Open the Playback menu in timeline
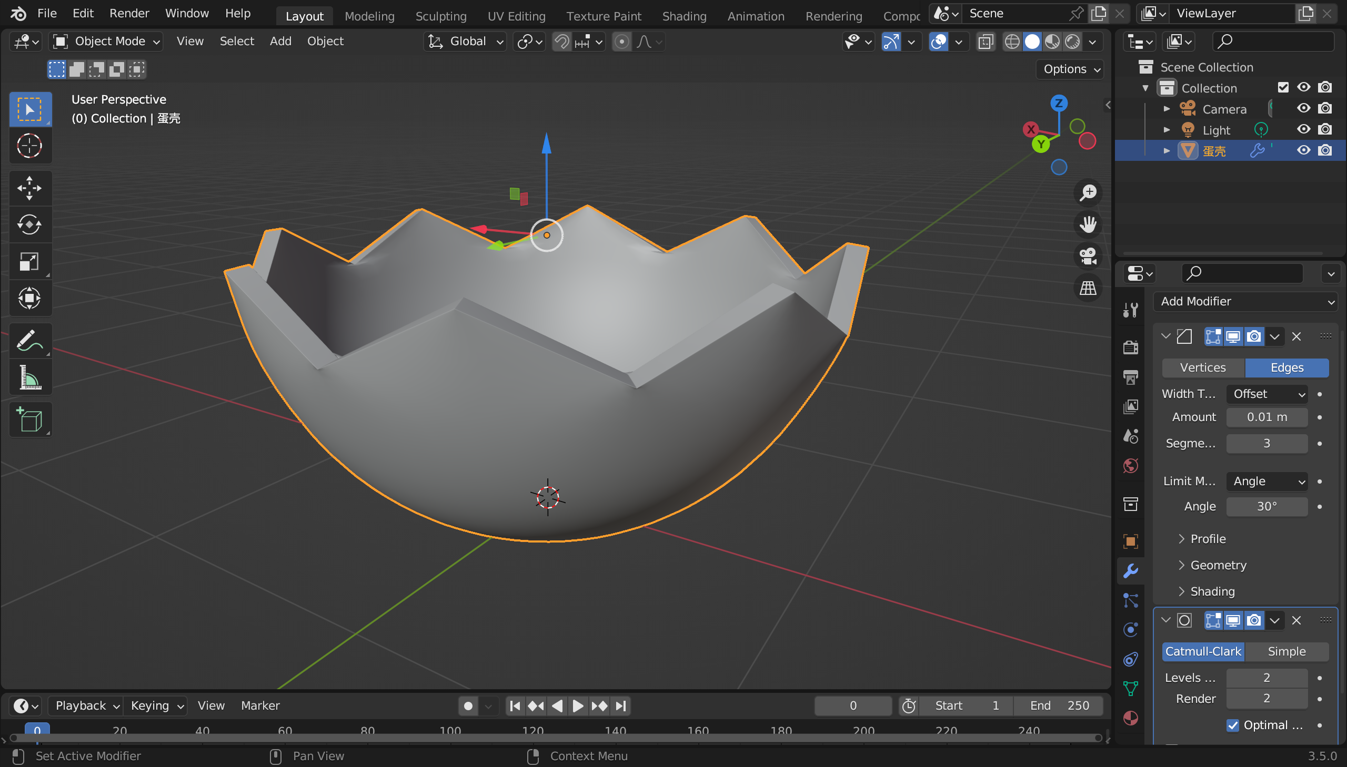This screenshot has width=1347, height=767. coord(86,706)
